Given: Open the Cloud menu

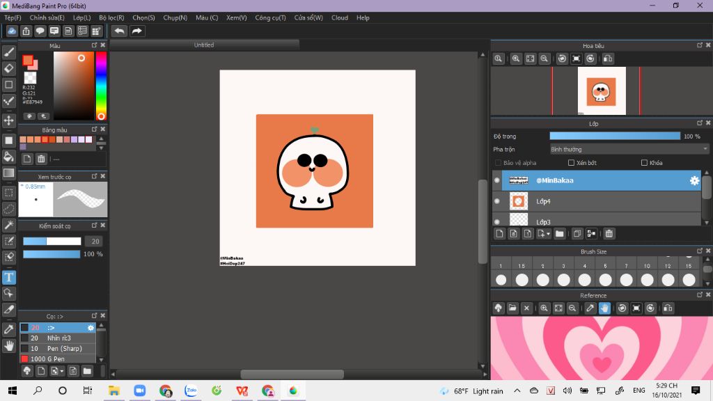Looking at the screenshot, I should (x=339, y=17).
